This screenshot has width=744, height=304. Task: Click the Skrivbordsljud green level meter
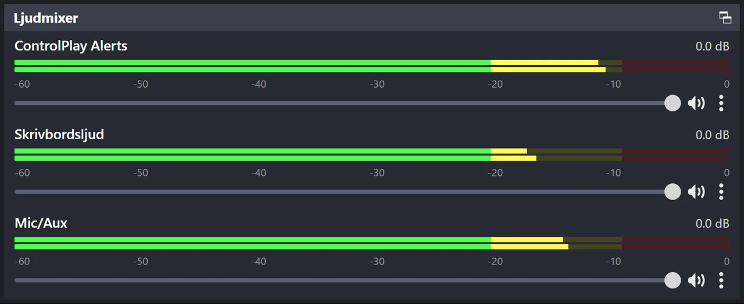click(x=372, y=154)
